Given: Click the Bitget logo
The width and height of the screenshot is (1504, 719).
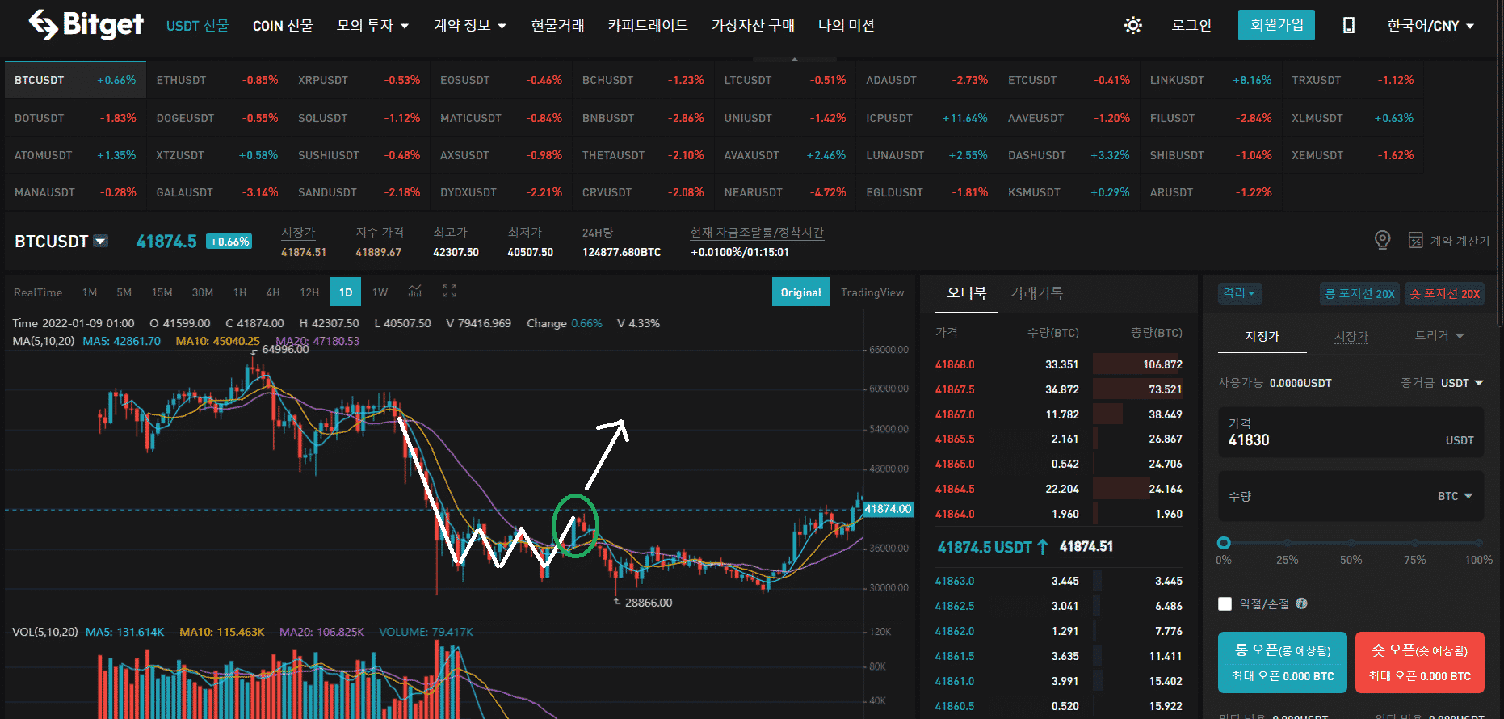Looking at the screenshot, I should tap(86, 25).
